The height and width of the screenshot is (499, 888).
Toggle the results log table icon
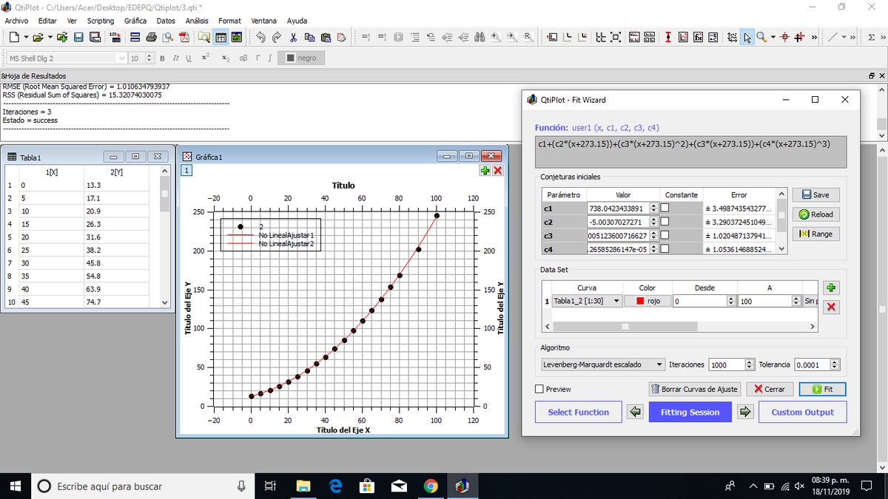pyautogui.click(x=221, y=37)
